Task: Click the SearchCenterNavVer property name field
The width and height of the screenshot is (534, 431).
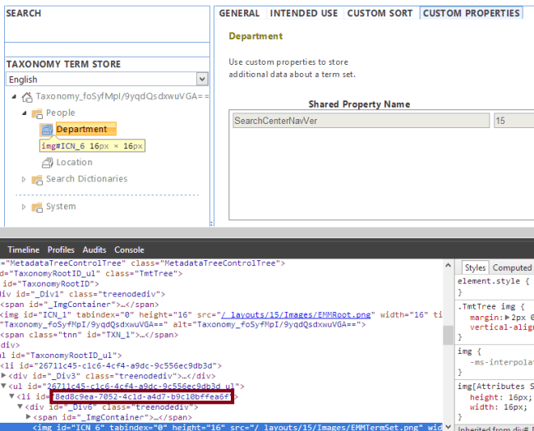Action: coord(361,121)
